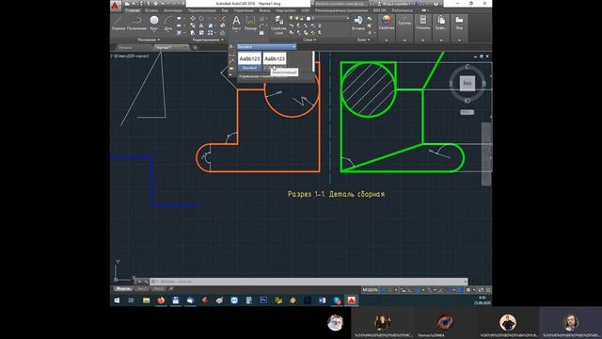This screenshot has height=339, width=602.
Task: Select the annotative text style thumbnail
Action: [275, 62]
